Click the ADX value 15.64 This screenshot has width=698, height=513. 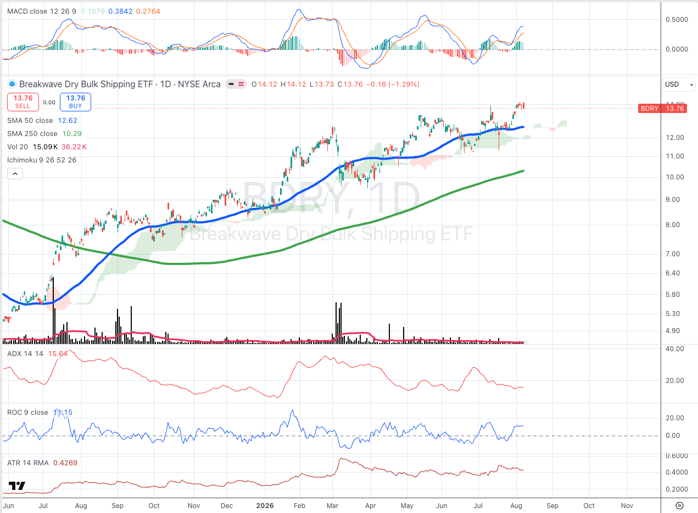58,354
